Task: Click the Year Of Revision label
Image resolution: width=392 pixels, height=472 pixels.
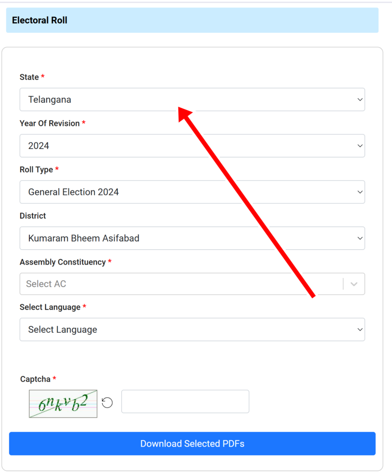Action: pyautogui.click(x=50, y=124)
